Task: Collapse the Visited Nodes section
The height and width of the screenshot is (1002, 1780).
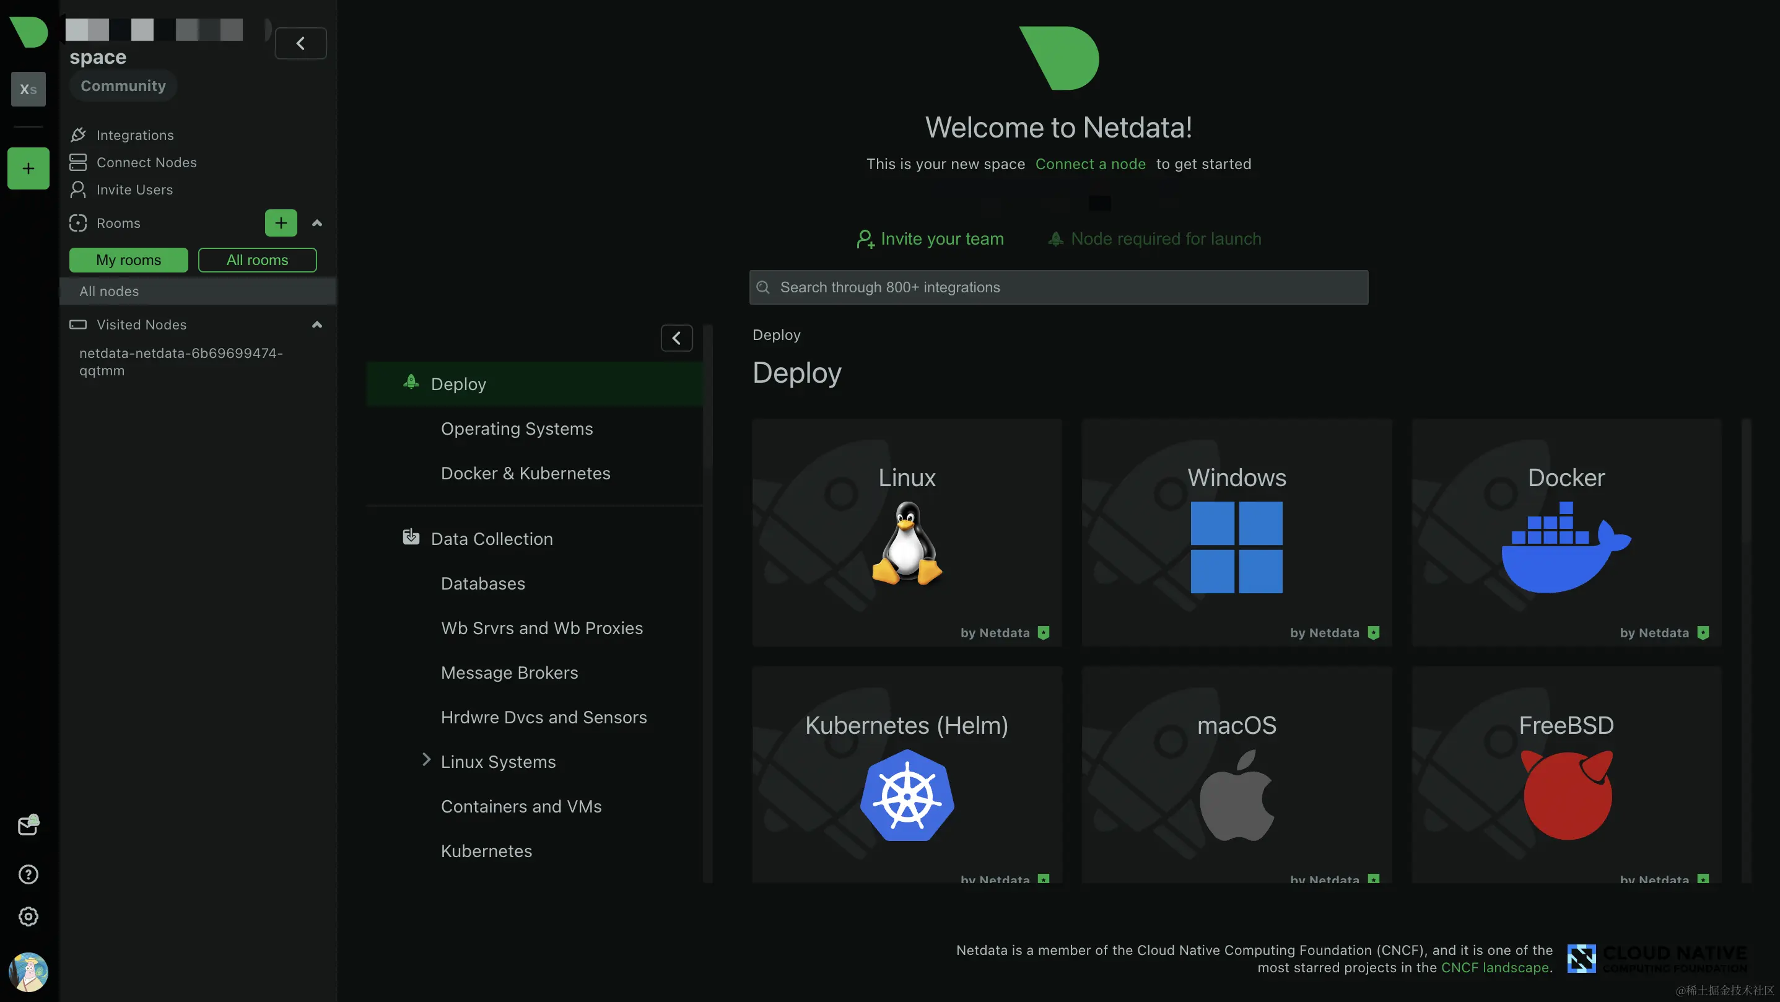Action: pyautogui.click(x=317, y=325)
